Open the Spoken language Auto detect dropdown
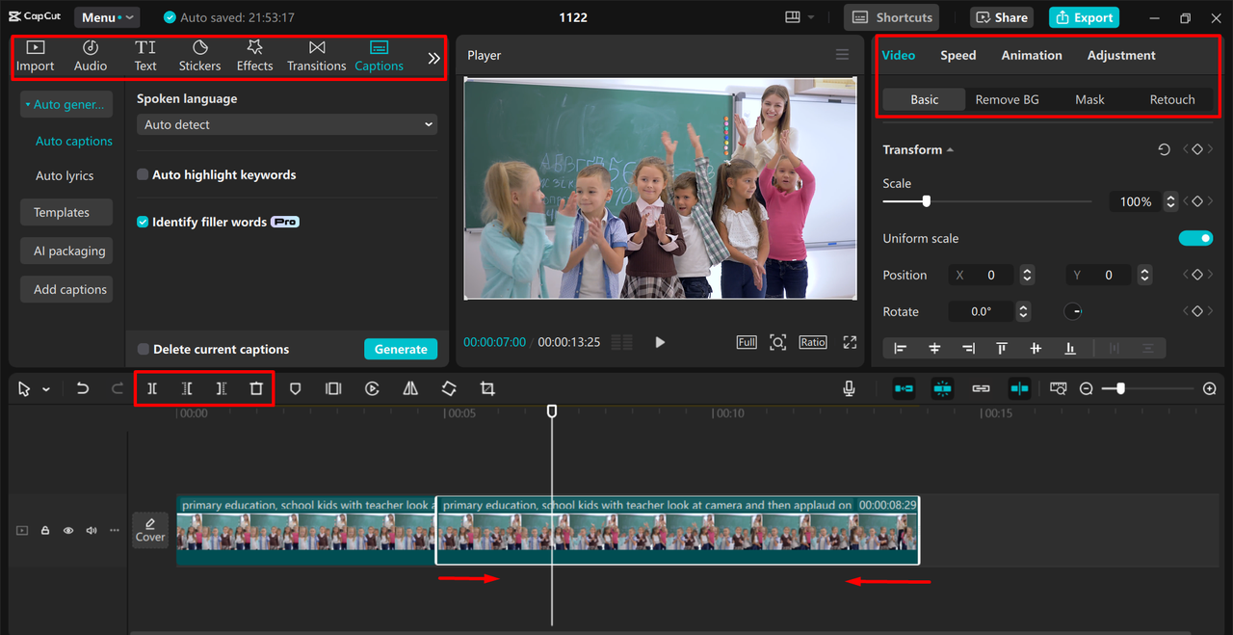This screenshot has height=635, width=1233. point(287,124)
